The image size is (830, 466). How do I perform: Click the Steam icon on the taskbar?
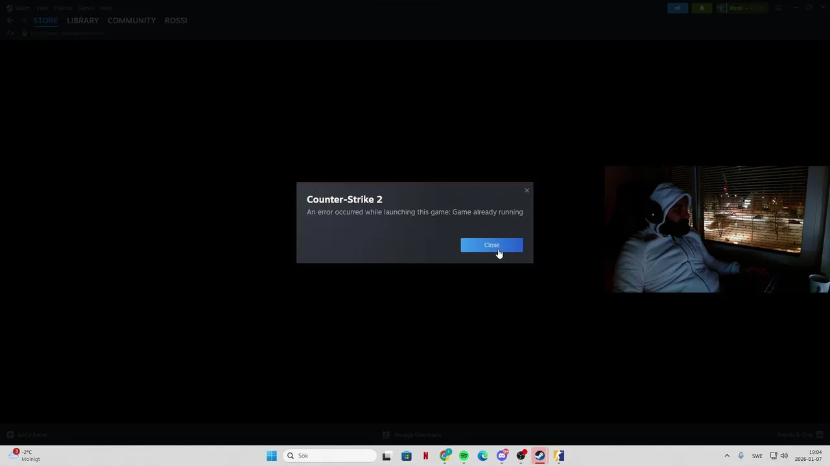539,456
